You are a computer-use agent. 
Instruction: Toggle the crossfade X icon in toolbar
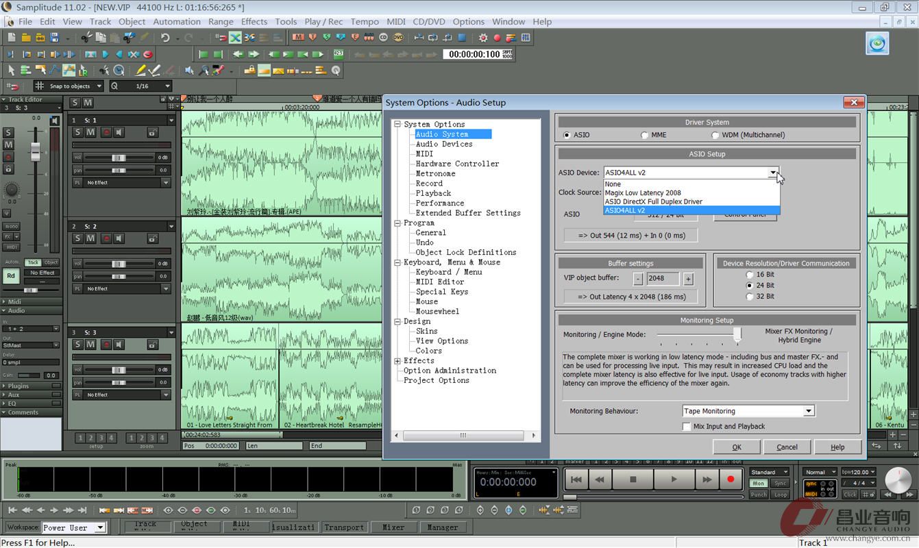235,38
